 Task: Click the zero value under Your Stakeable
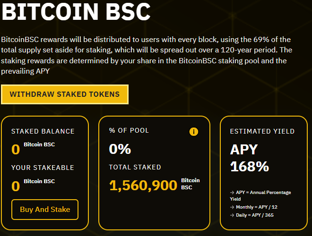(x=16, y=186)
